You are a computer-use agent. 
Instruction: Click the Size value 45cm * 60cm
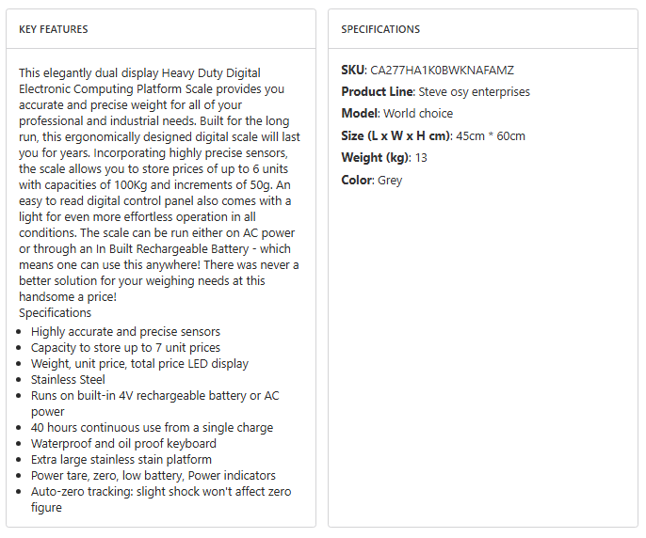pos(491,135)
